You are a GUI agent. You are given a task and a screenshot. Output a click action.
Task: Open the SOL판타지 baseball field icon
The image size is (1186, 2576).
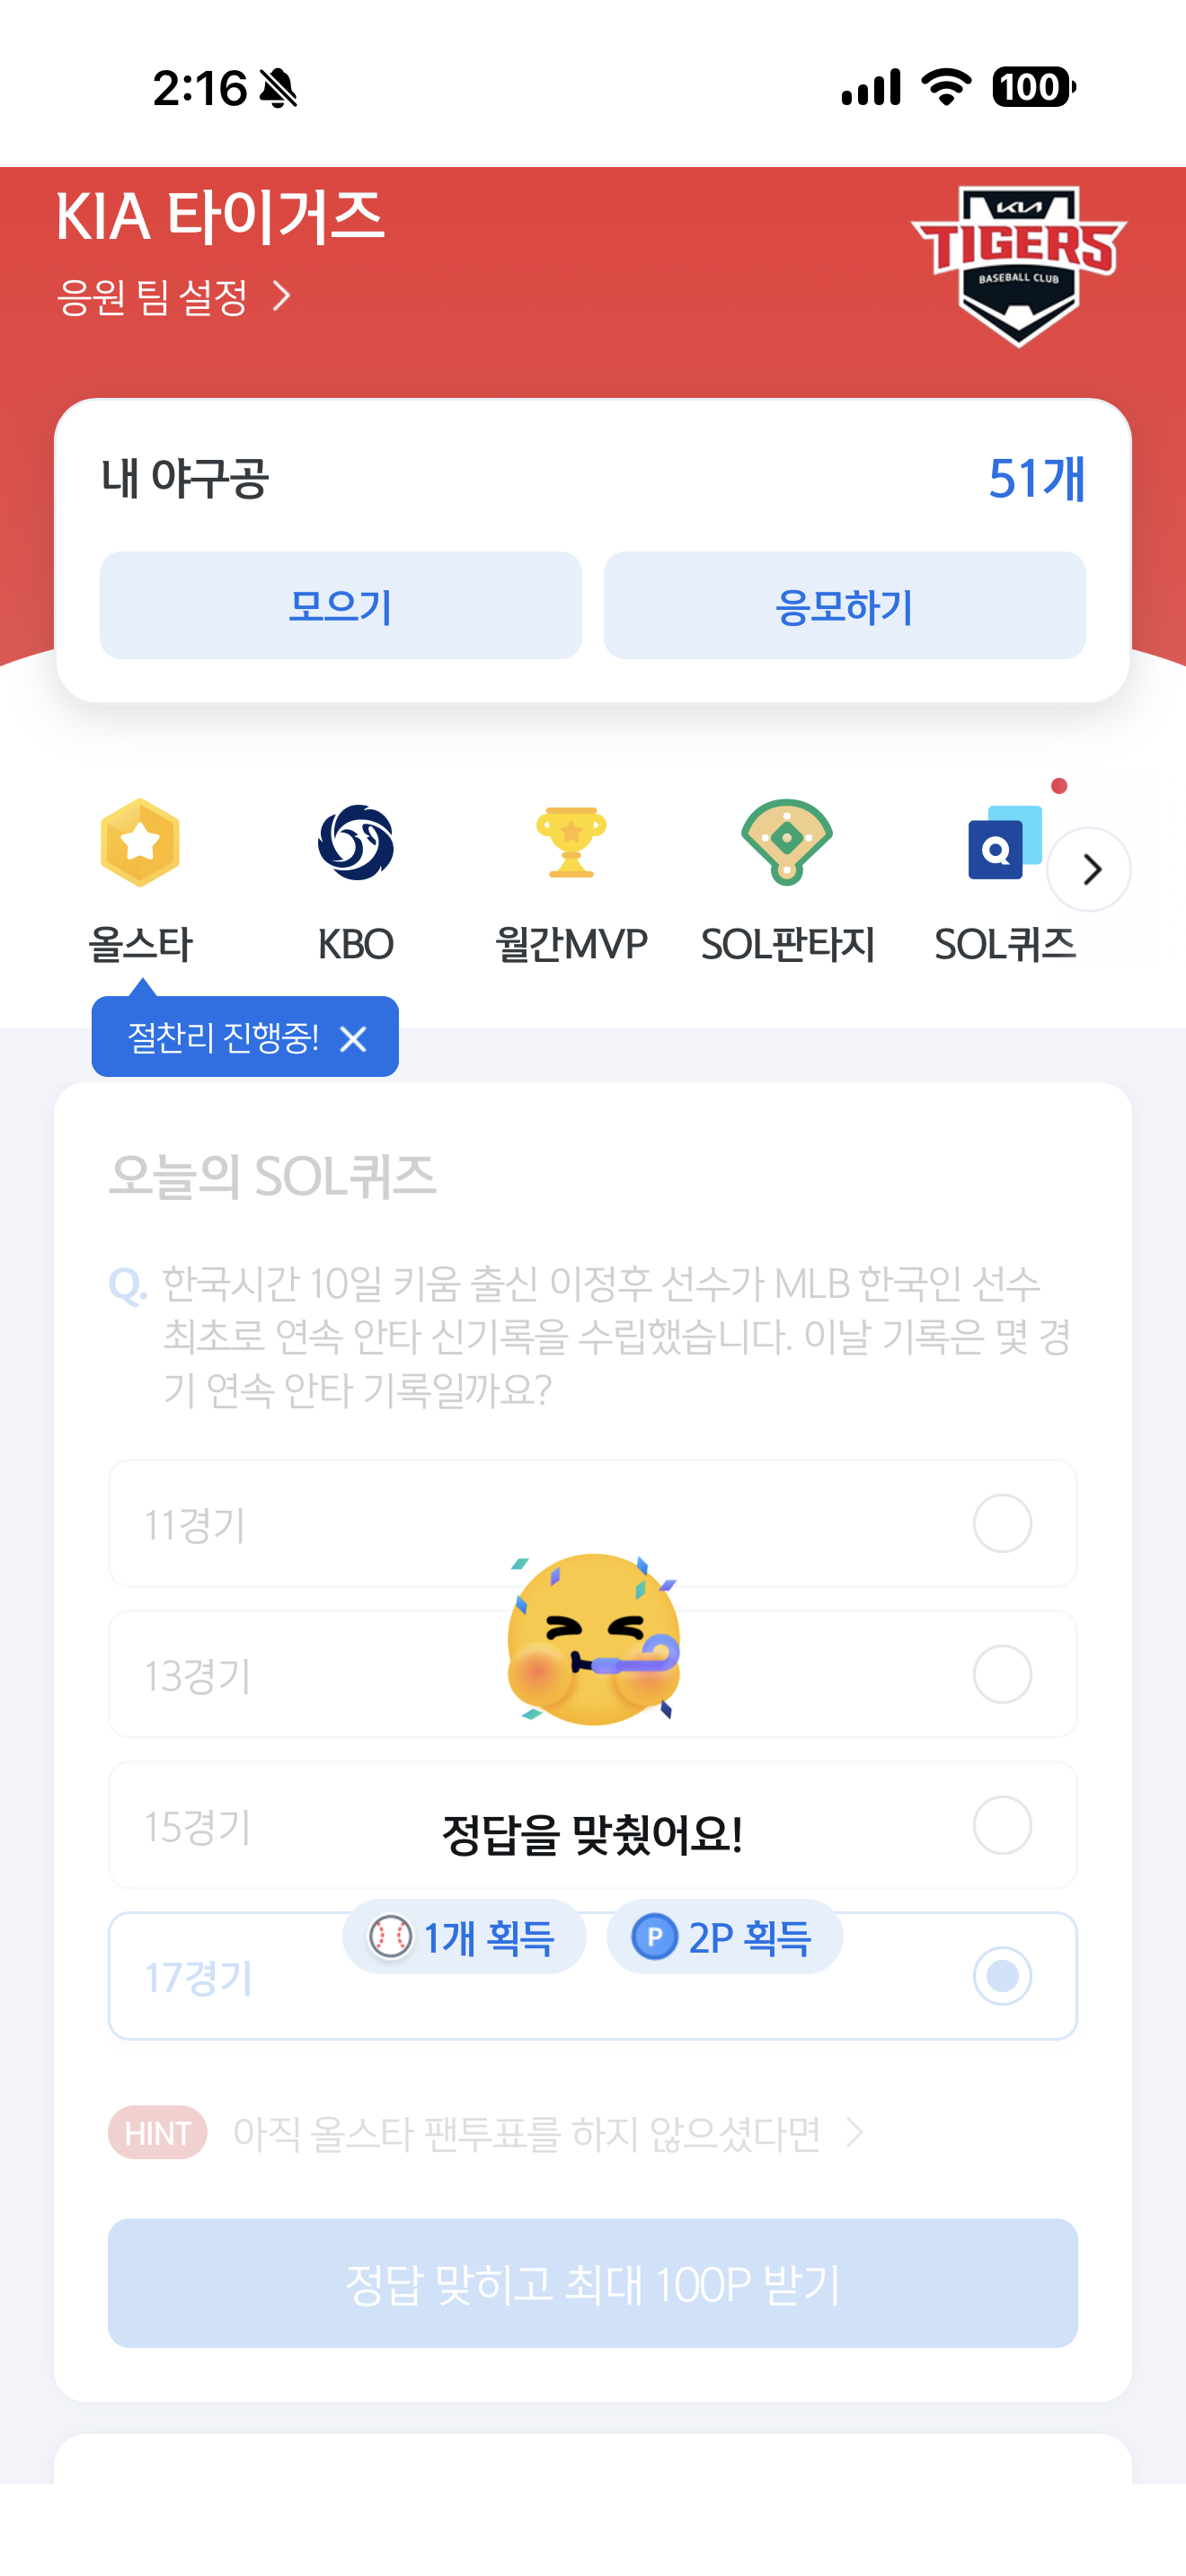787,842
